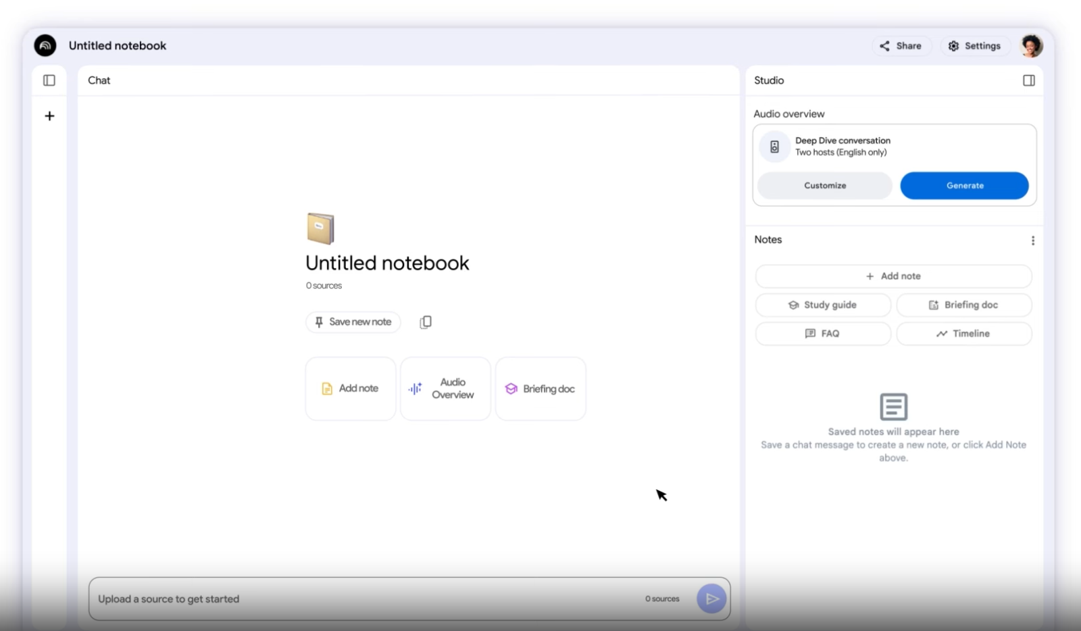Select the NotebookLM logo icon

tap(45, 45)
